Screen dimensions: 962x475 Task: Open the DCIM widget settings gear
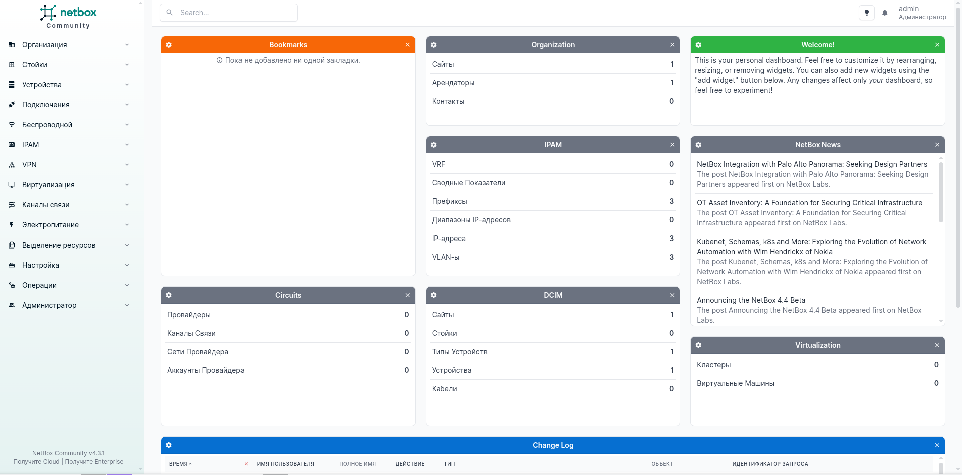434,295
